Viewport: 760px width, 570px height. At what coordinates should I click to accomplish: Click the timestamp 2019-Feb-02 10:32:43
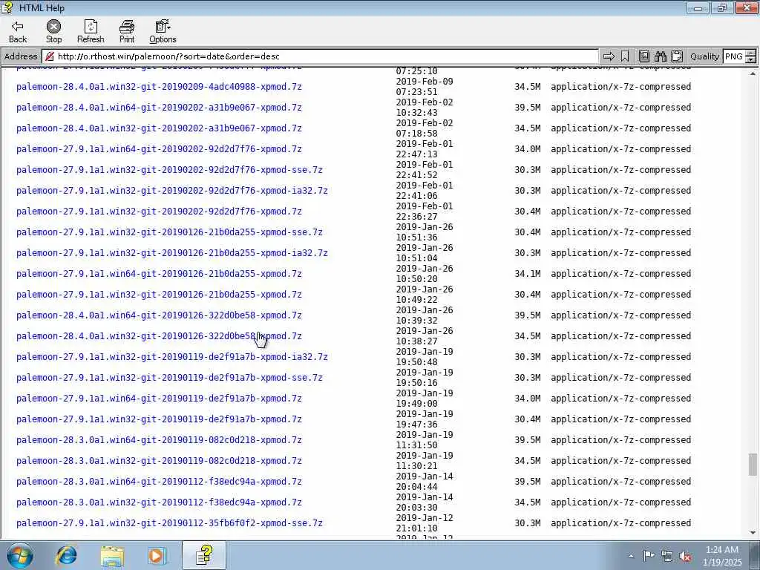[425, 108]
